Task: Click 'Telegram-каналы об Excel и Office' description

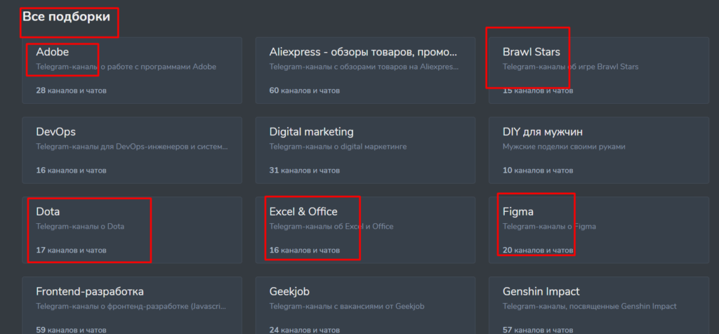Action: pyautogui.click(x=331, y=227)
